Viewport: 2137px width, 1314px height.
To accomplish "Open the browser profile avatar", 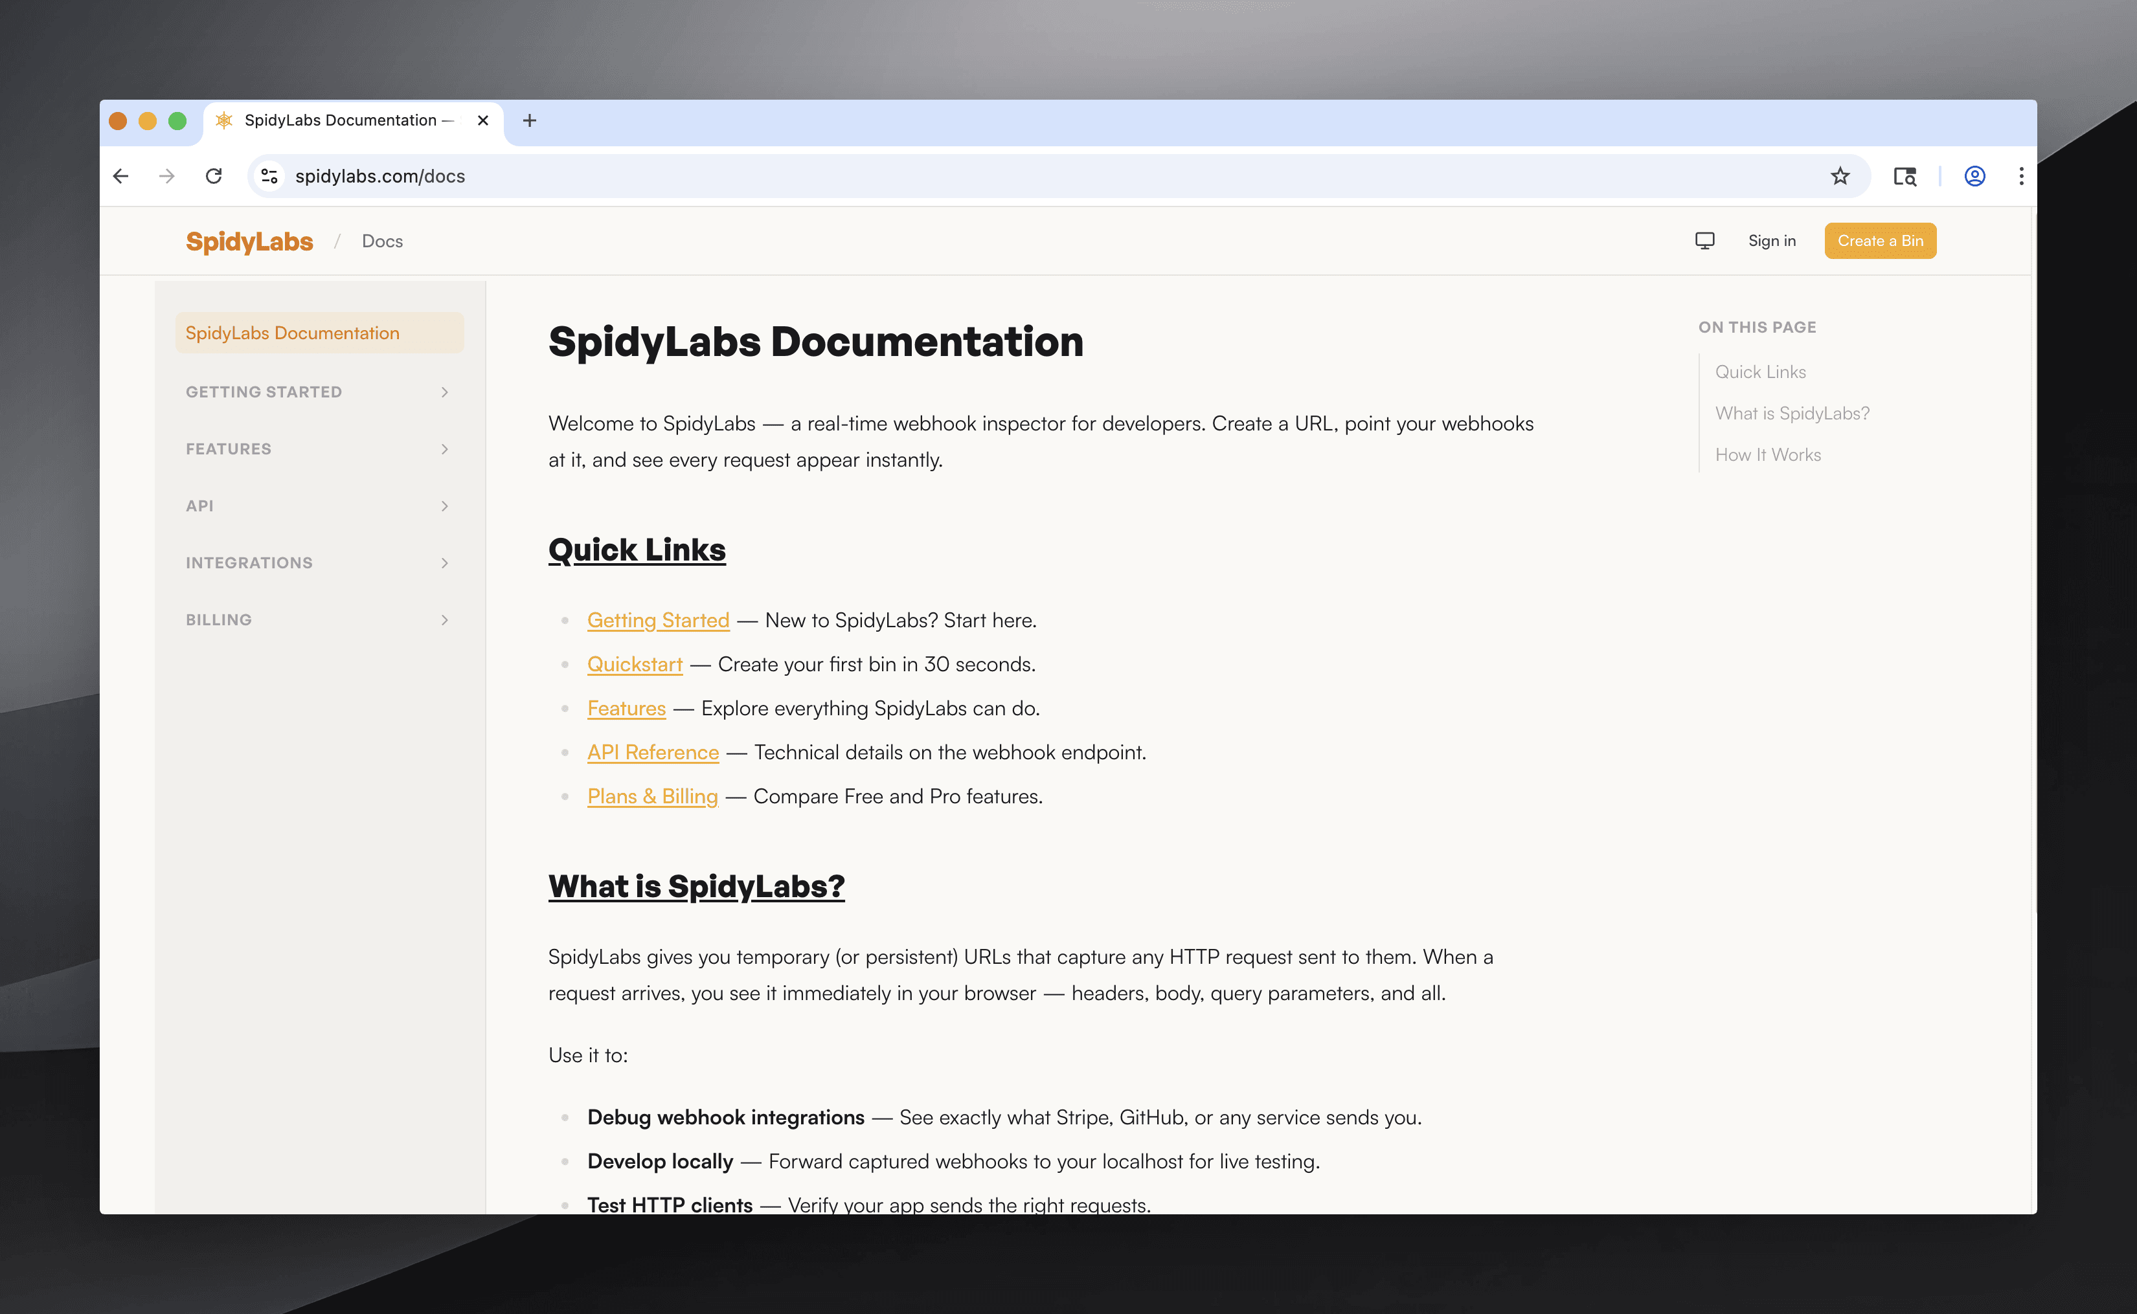I will click(1974, 175).
